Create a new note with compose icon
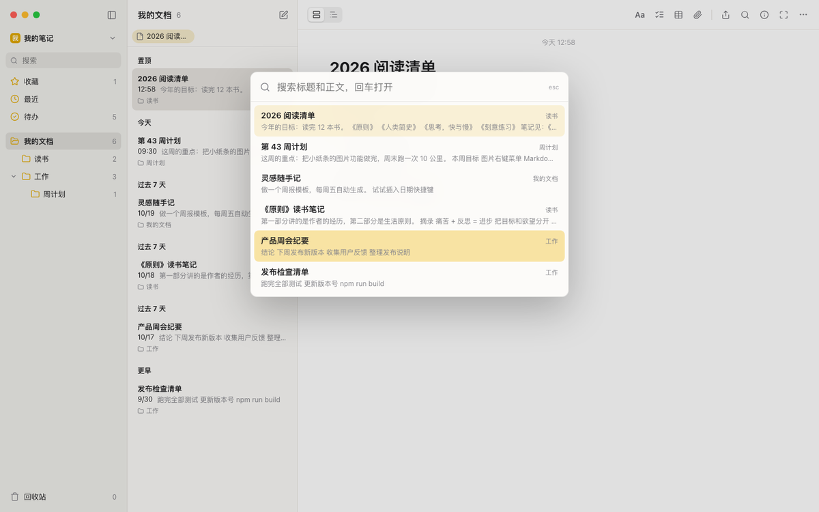The height and width of the screenshot is (512, 819). [284, 15]
